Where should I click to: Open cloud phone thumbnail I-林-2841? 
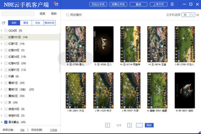(x=76, y=90)
